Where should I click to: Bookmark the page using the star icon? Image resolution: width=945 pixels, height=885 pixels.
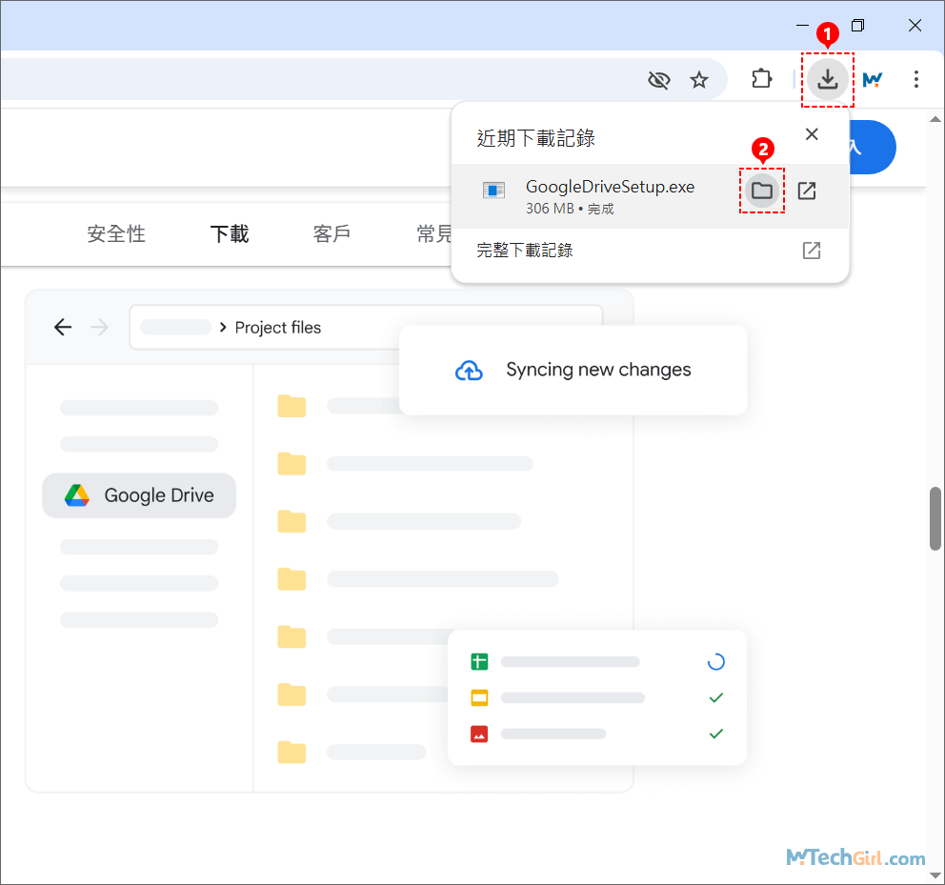coord(700,80)
